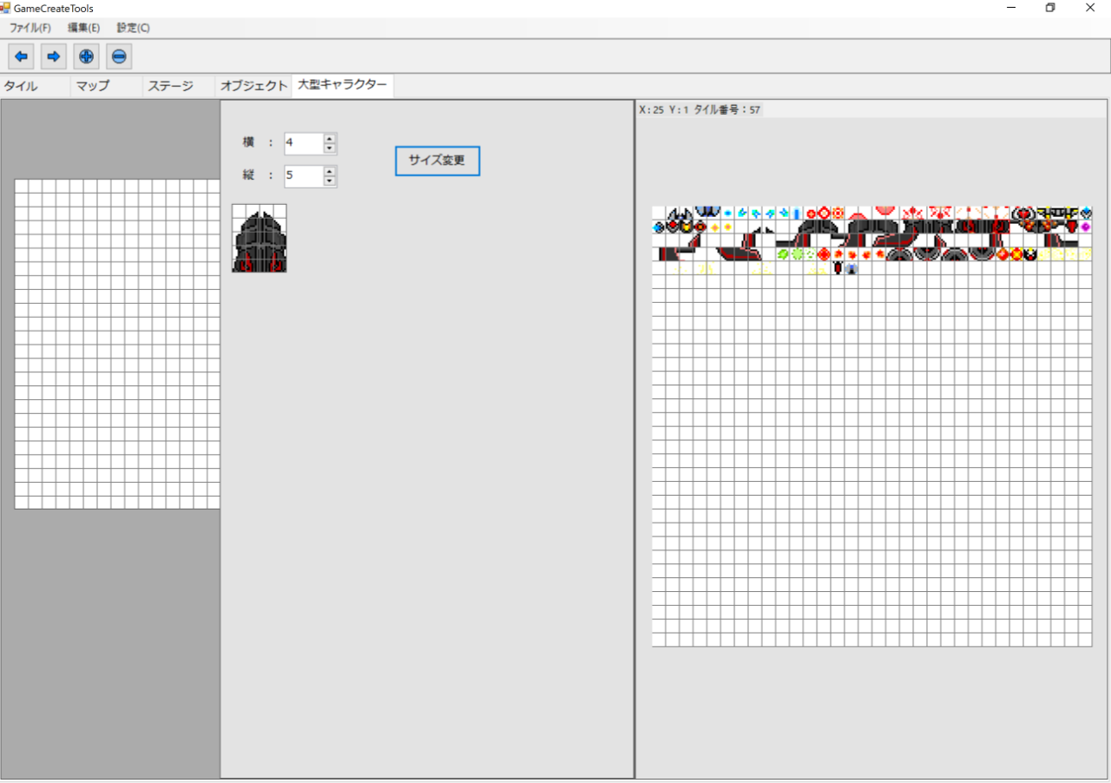1111x783 pixels.
Task: Open the 編集(E) menu
Action: pos(84,28)
